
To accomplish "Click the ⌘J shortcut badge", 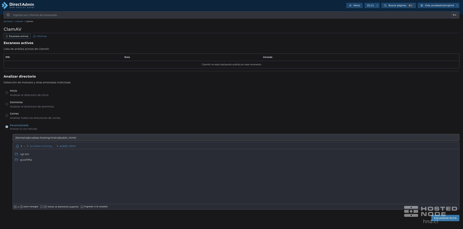I will pyautogui.click(x=410, y=5).
